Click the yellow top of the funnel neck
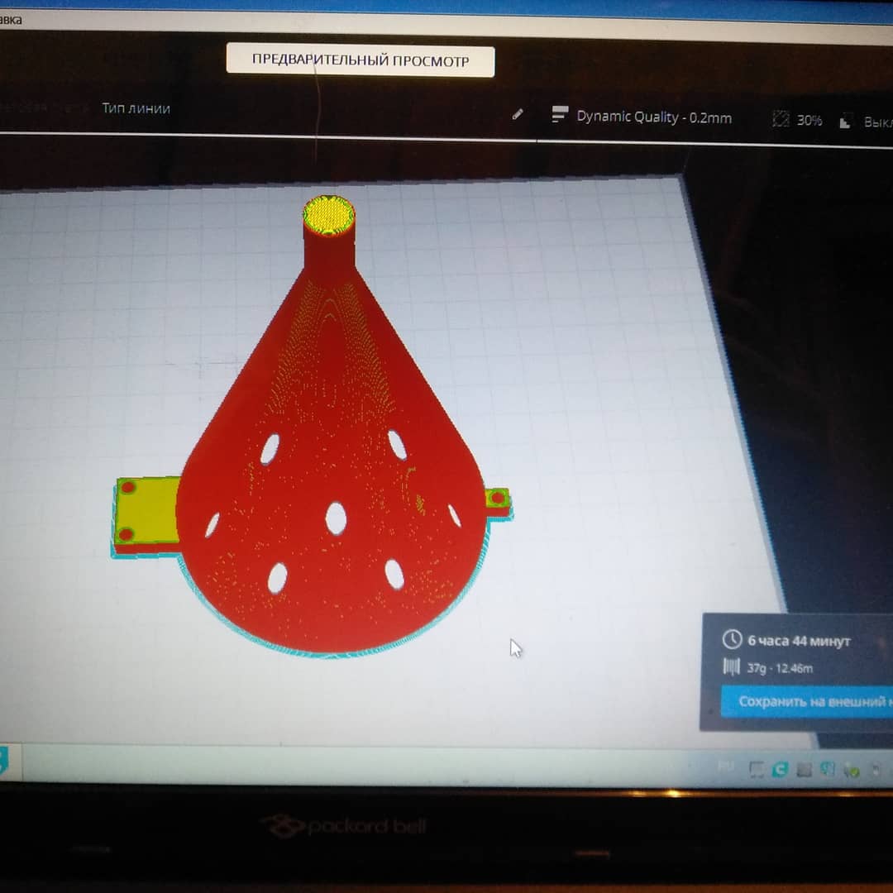The width and height of the screenshot is (893, 893). [x=328, y=215]
